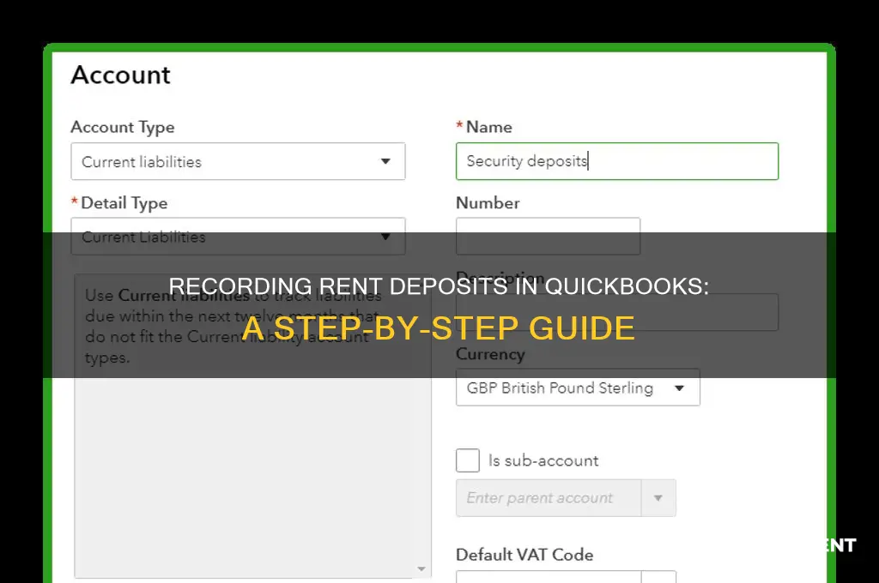The height and width of the screenshot is (583, 879).
Task: Click the Number input field
Action: (x=548, y=237)
